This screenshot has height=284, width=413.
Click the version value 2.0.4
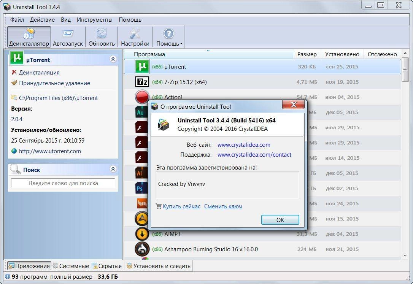(x=17, y=119)
